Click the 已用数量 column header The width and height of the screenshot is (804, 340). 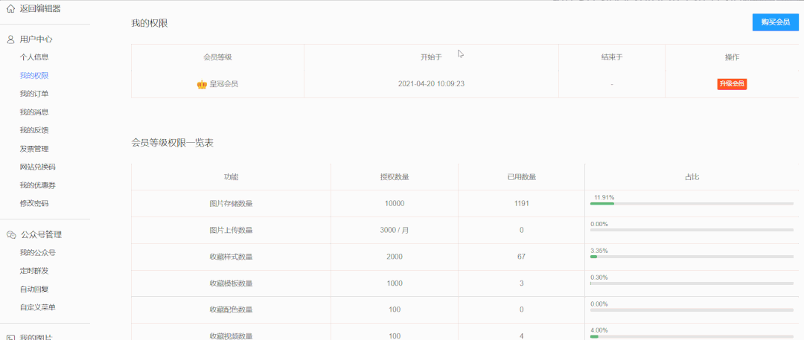tap(521, 177)
